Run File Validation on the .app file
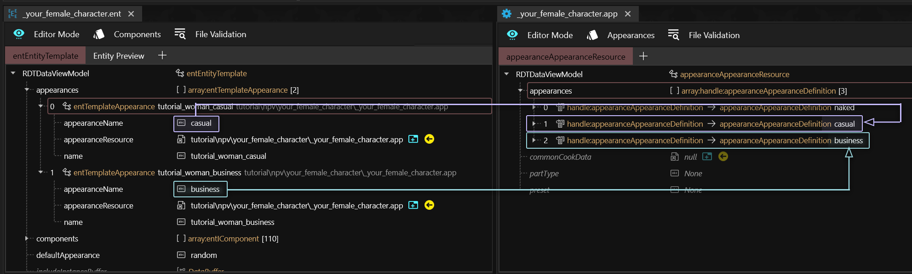This screenshot has width=912, height=274. coord(704,35)
